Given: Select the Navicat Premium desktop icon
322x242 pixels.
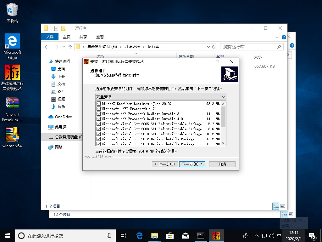Looking at the screenshot, I should click(x=12, y=109).
